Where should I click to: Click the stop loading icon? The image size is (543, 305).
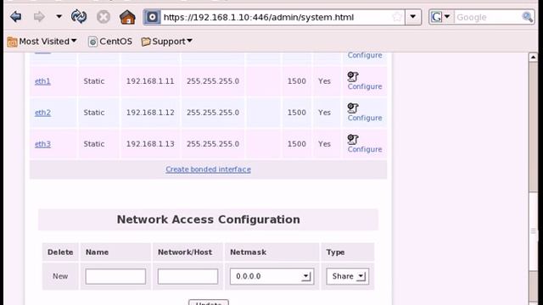(x=104, y=17)
